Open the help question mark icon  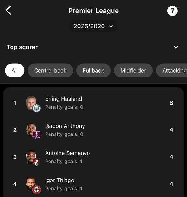click(x=172, y=11)
